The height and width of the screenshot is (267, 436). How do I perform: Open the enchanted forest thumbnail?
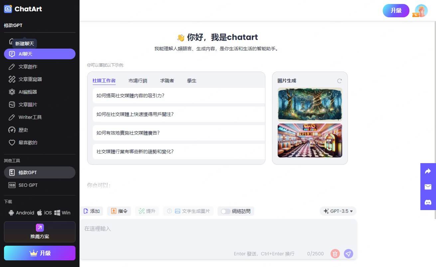click(310, 104)
